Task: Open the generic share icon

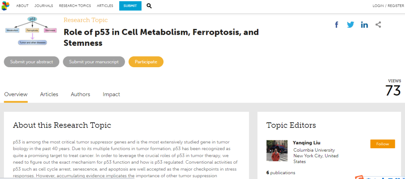Action: (x=378, y=25)
